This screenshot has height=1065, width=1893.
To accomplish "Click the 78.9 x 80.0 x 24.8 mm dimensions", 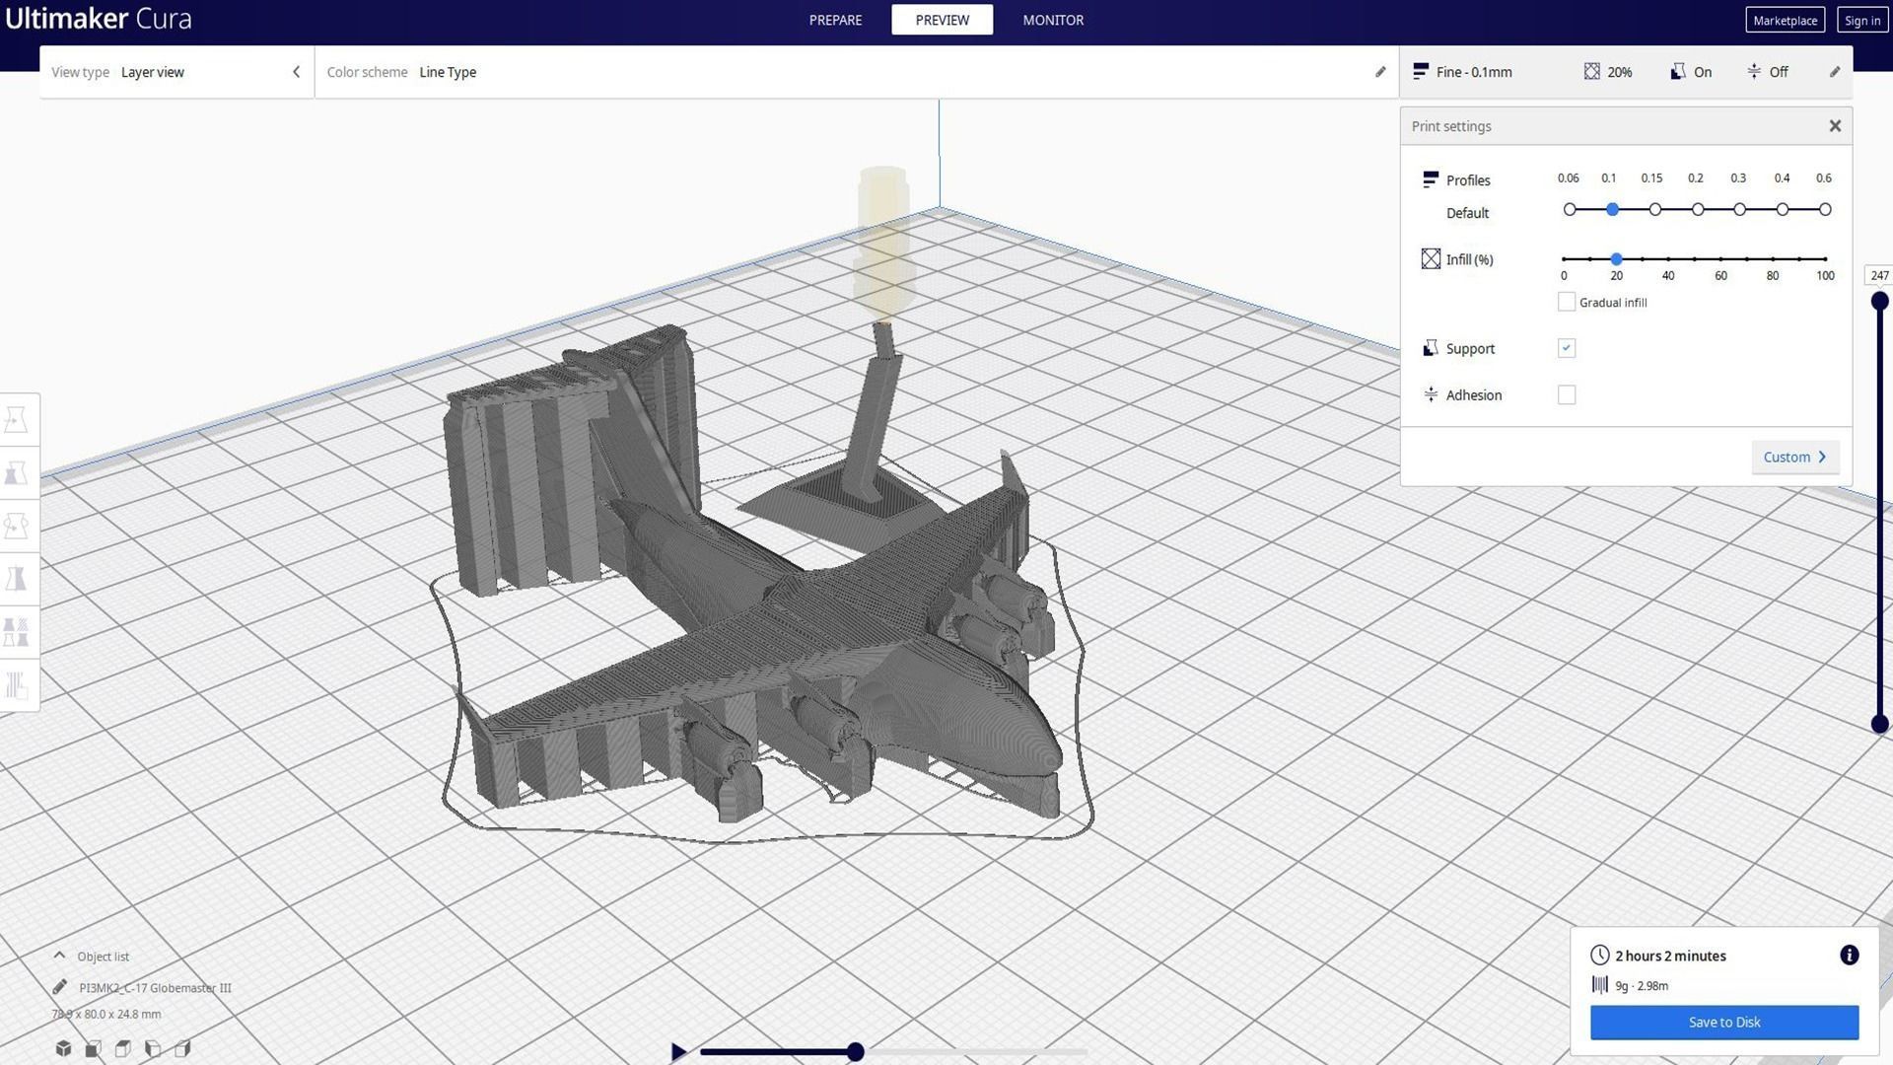I will [106, 1014].
